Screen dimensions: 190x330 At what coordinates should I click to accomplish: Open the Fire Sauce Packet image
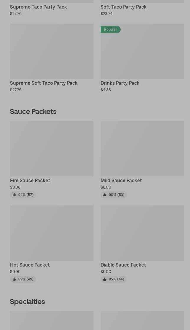[x=52, y=148]
